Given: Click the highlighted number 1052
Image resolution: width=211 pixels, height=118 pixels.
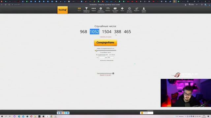Looking at the screenshot, I should 95,31.
